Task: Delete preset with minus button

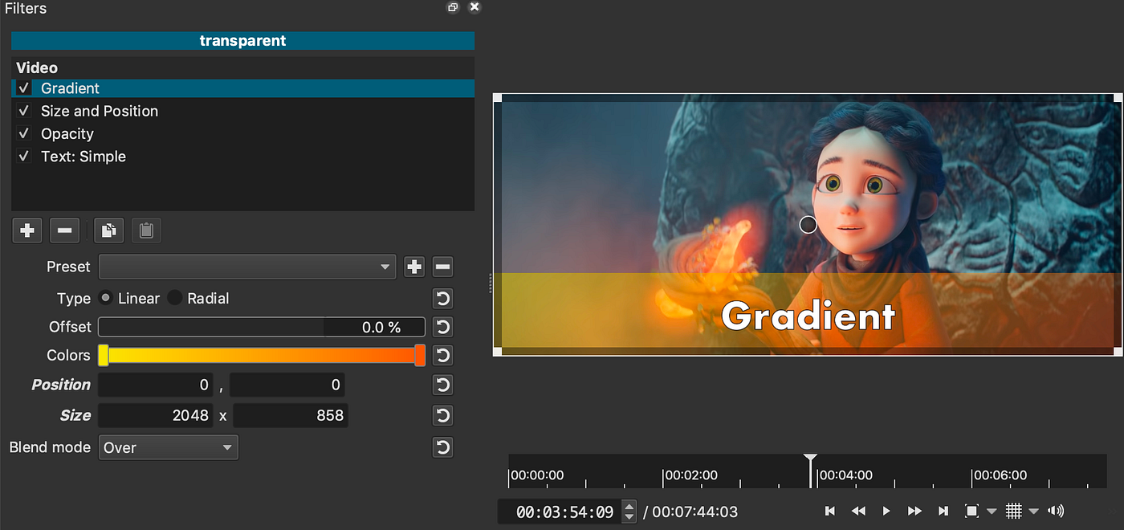Action: point(443,267)
